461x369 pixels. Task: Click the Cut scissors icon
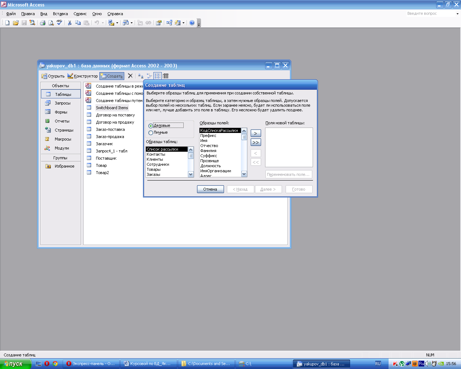tap(70, 23)
